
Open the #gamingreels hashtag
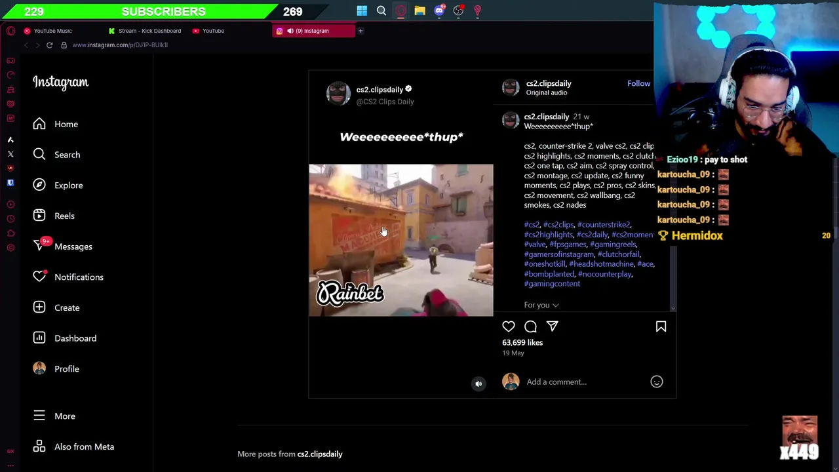pos(613,245)
